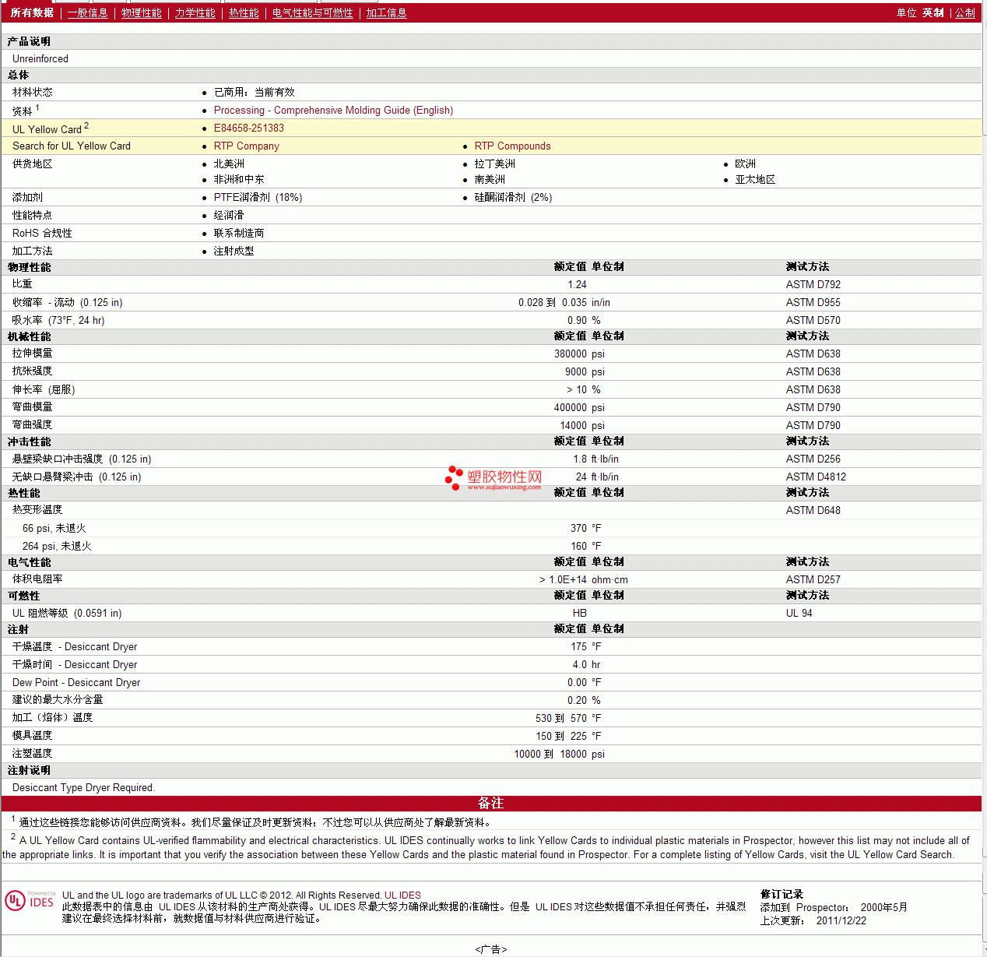
Task: Click ASTM D256 test method
Action: pos(813,459)
